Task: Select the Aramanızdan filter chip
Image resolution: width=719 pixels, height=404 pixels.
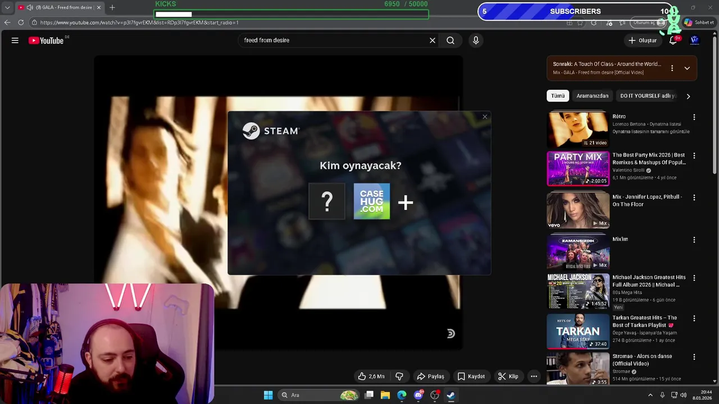Action: 592,96
